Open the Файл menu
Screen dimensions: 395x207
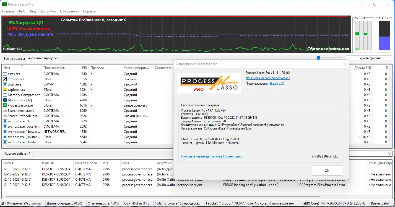point(22,11)
